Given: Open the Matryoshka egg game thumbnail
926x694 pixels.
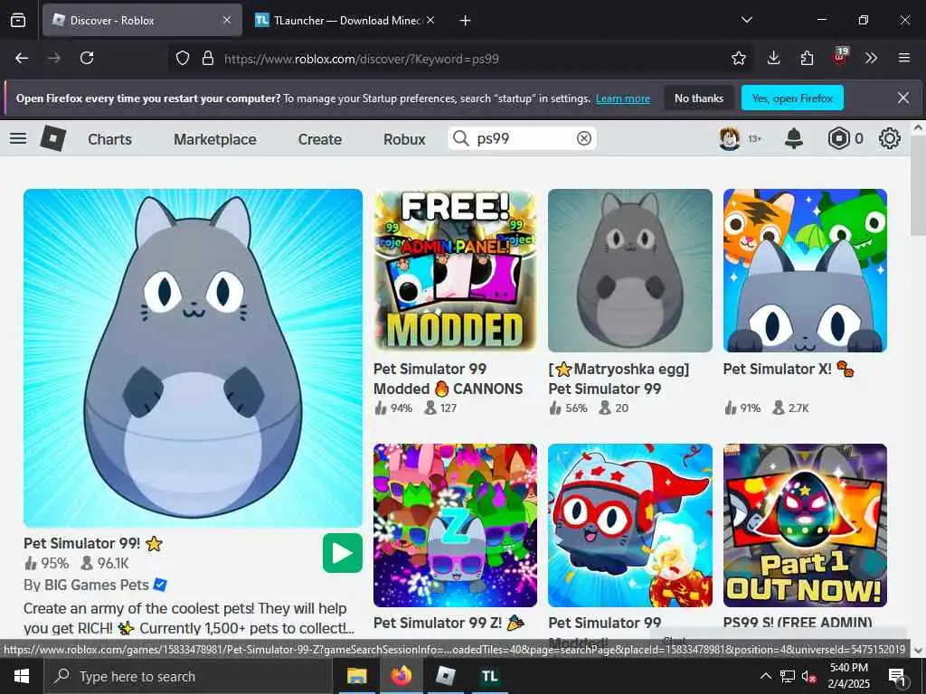Looking at the screenshot, I should coord(630,270).
